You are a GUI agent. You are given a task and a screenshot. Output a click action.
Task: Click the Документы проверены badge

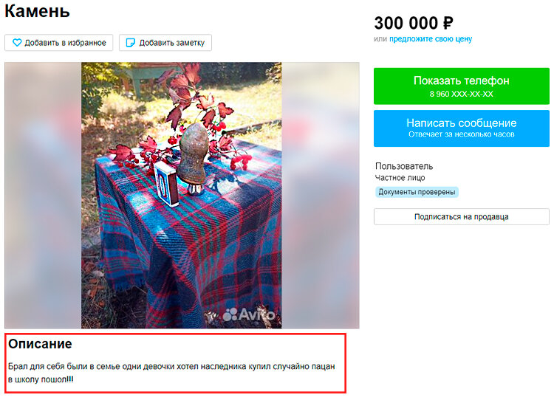417,192
